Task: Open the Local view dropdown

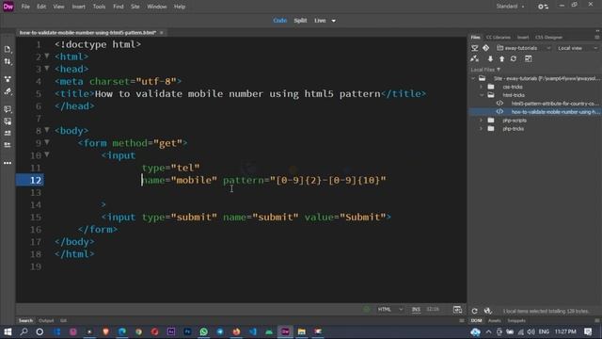Action: 578,48
